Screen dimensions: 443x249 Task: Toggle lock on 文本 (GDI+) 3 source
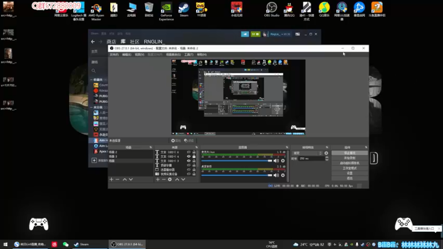tap(194, 161)
